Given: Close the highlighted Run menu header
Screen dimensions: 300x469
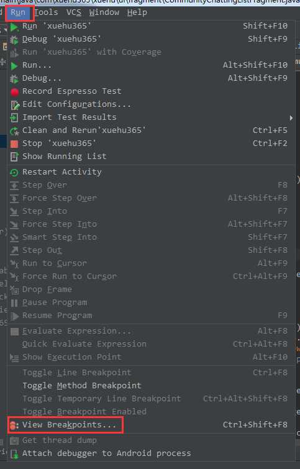Looking at the screenshot, I should 19,13.
